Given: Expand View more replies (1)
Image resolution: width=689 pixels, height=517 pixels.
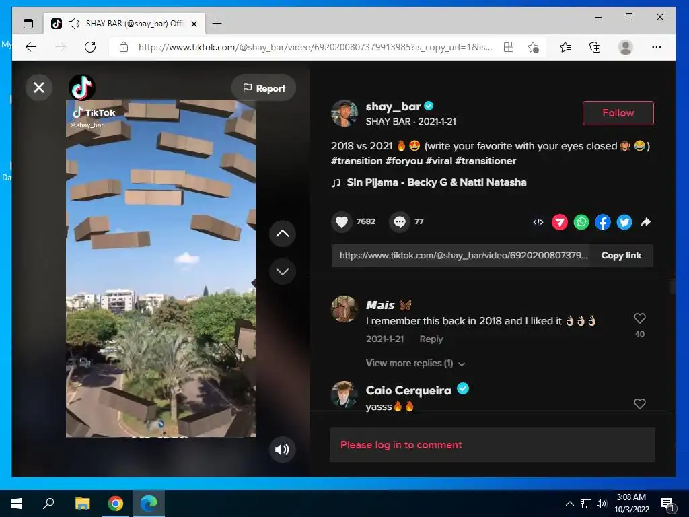Looking at the screenshot, I should click(414, 363).
